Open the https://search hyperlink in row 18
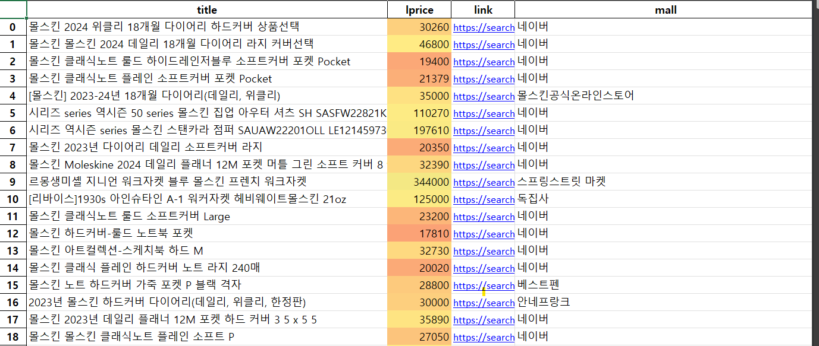Image resolution: width=819 pixels, height=346 pixels. tap(483, 337)
